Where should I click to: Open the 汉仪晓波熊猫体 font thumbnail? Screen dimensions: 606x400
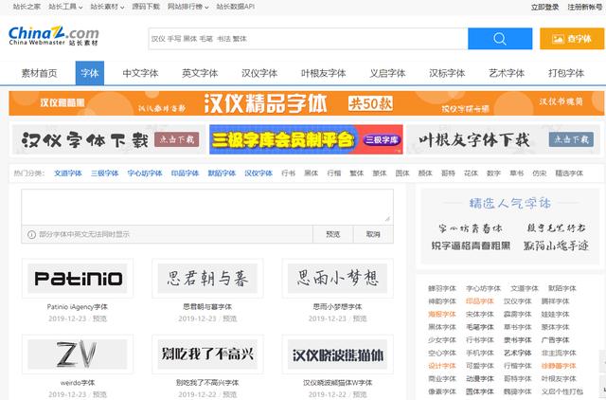click(x=337, y=355)
